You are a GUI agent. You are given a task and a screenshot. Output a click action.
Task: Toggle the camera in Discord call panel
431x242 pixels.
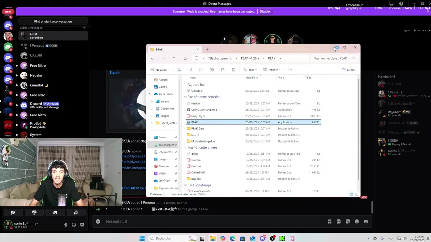click(x=13, y=212)
